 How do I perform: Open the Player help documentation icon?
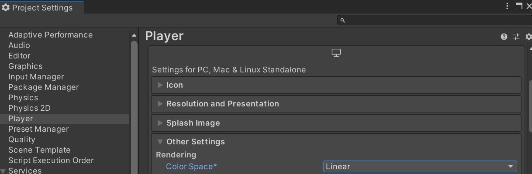[x=504, y=37]
